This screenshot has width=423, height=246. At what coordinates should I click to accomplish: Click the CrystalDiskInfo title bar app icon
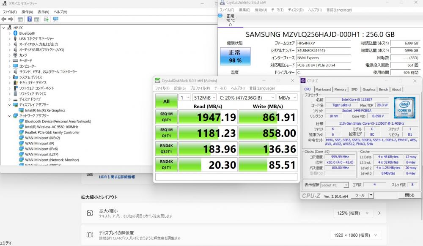click(x=222, y=3)
